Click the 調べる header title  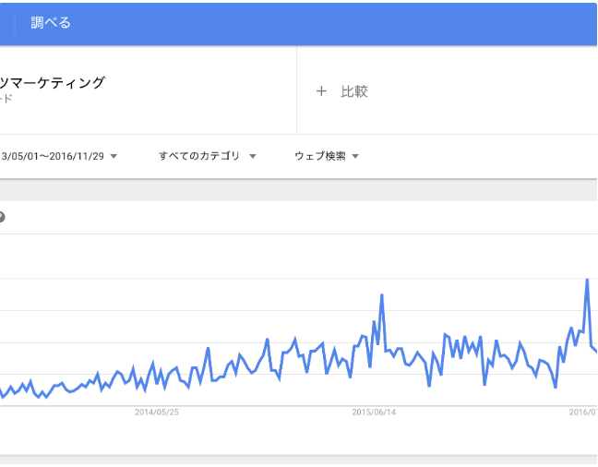click(51, 22)
